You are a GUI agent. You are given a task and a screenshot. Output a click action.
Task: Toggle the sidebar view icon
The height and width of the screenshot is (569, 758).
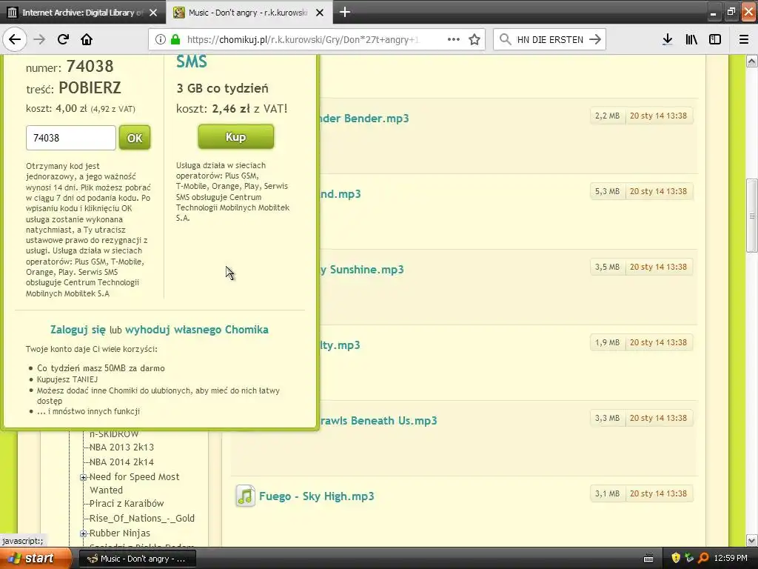point(715,39)
